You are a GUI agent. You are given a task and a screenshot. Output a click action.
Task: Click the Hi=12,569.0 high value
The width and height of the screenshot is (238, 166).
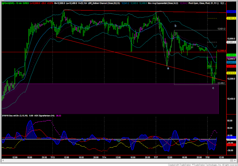59,3
